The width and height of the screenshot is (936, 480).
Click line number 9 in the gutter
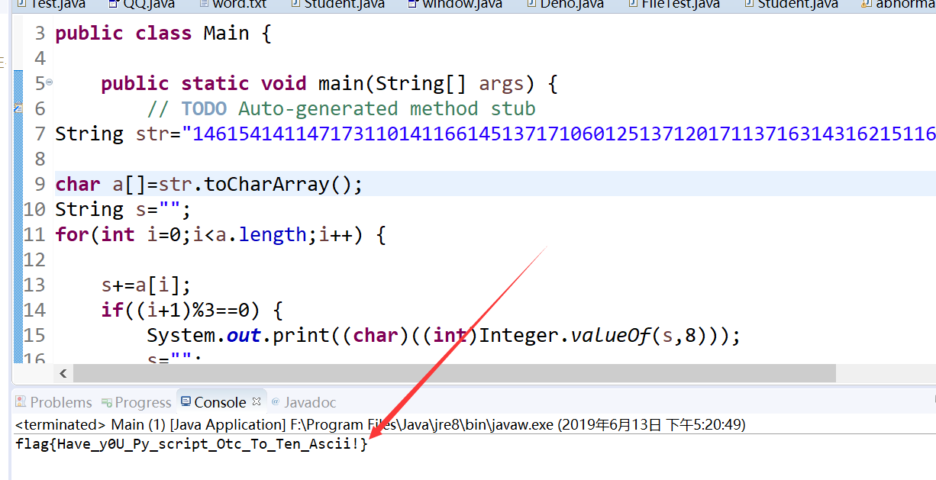tap(40, 185)
